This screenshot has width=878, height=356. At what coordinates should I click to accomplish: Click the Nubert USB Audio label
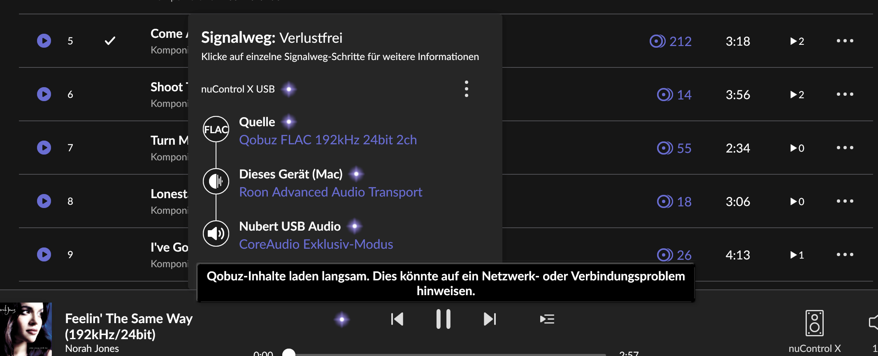290,226
